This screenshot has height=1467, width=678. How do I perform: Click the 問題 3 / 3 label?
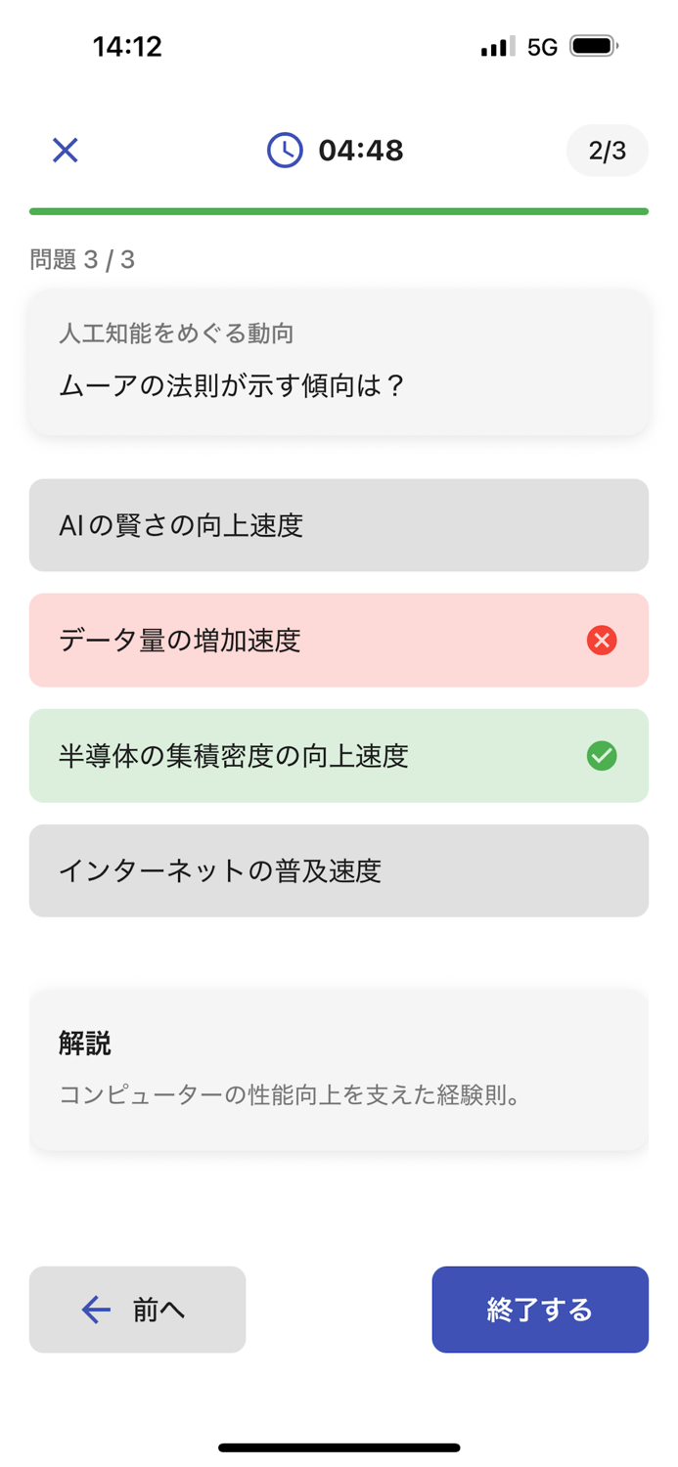(x=82, y=259)
